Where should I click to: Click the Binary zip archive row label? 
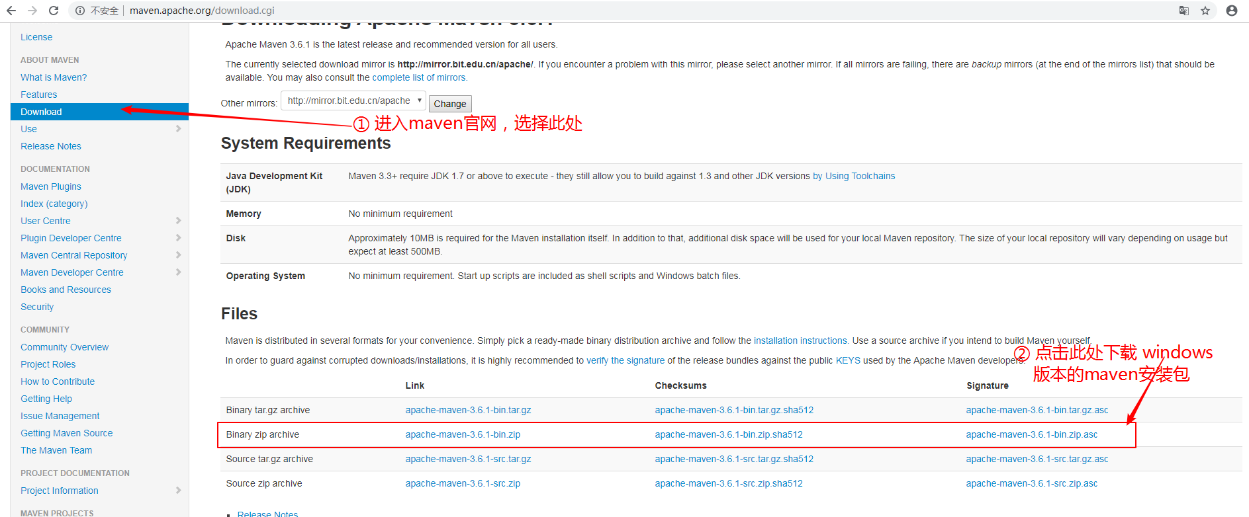pos(263,434)
